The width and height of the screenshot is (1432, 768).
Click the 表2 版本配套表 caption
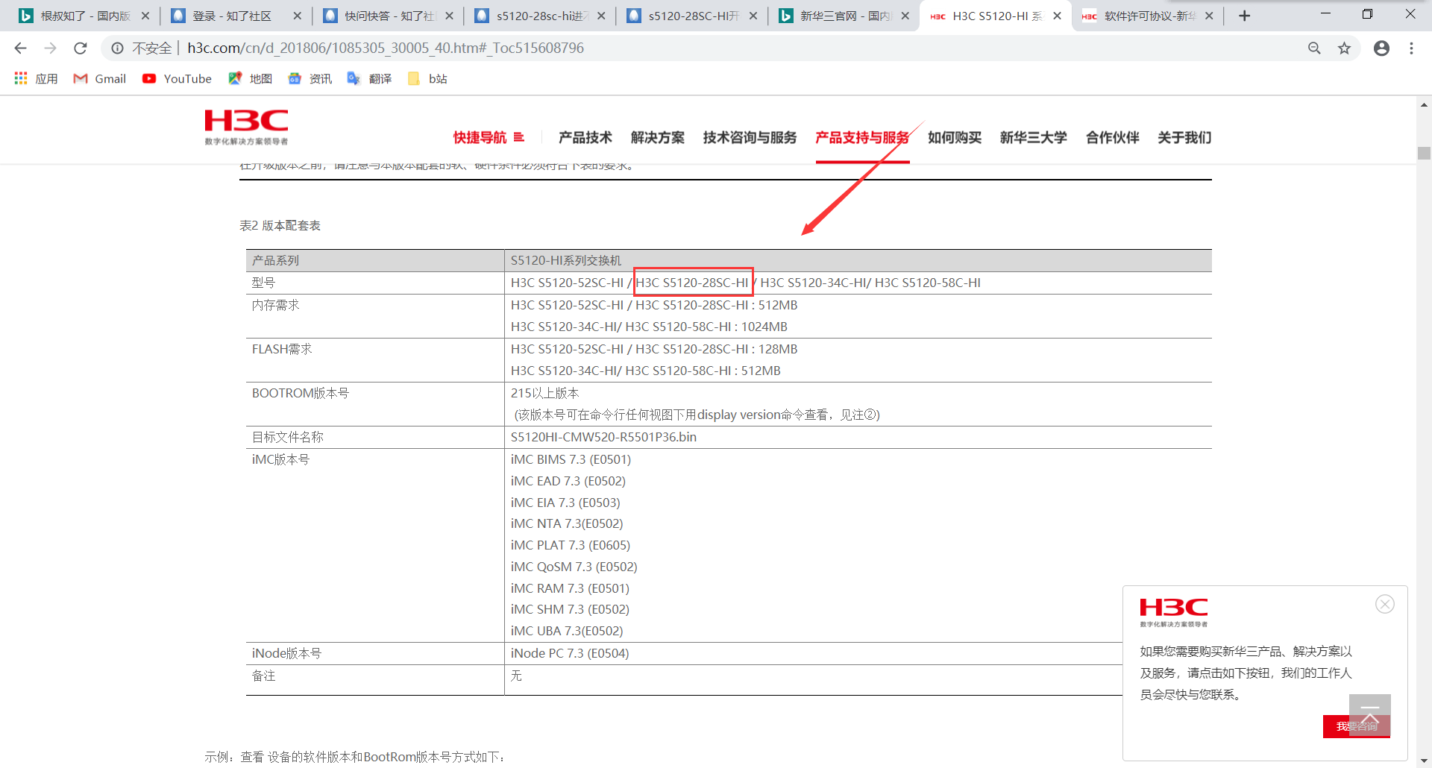280,225
